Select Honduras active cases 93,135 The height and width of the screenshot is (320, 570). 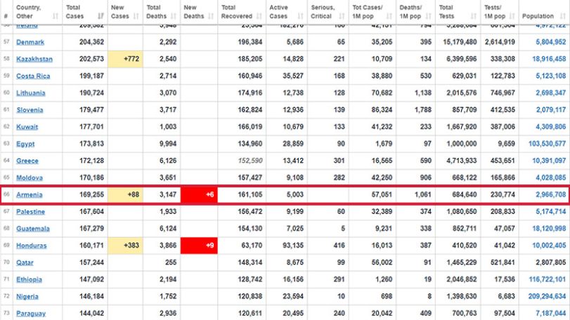293,246
